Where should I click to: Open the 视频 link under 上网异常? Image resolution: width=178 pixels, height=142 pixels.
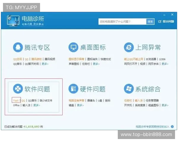click(x=143, y=64)
